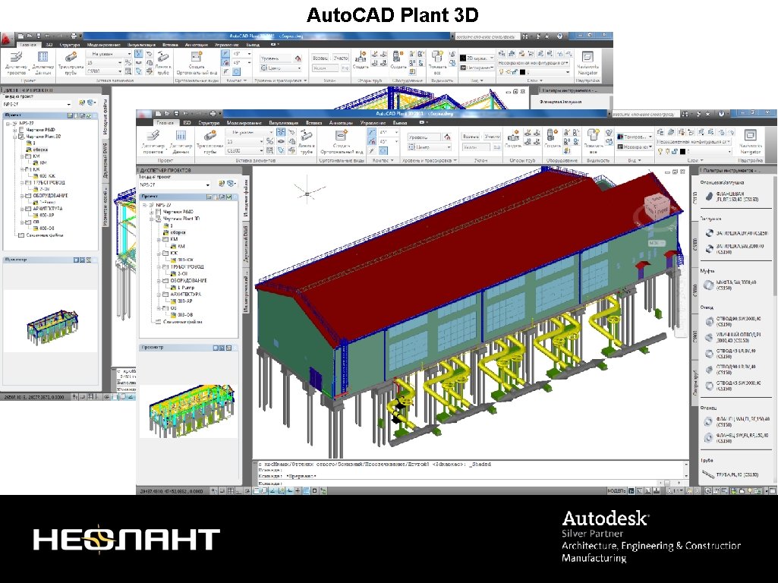This screenshot has width=778, height=583.
Task: Collapse the ТРУБОПРОВОД folder in front project tree
Action: (159, 266)
